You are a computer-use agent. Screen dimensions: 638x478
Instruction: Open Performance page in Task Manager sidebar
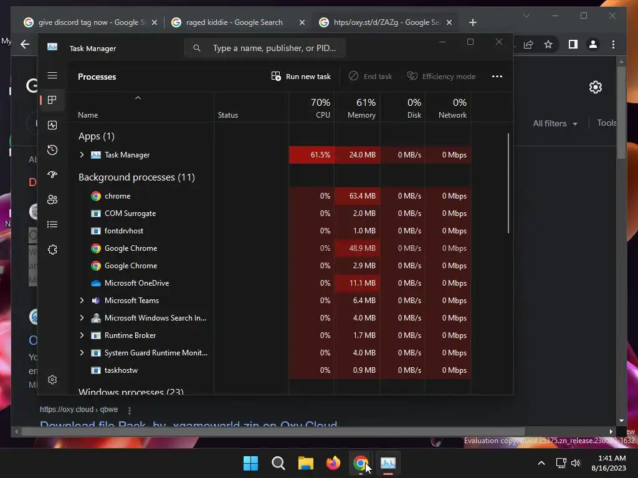[52, 125]
